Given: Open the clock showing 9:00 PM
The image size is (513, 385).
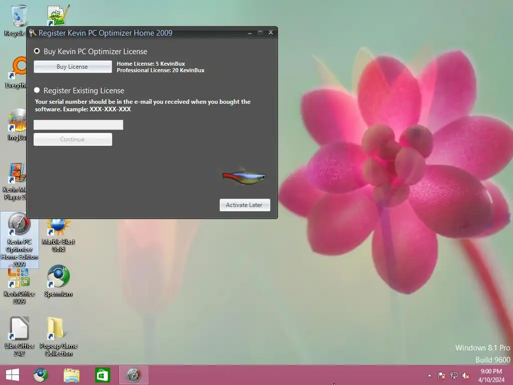Looking at the screenshot, I should point(491,375).
